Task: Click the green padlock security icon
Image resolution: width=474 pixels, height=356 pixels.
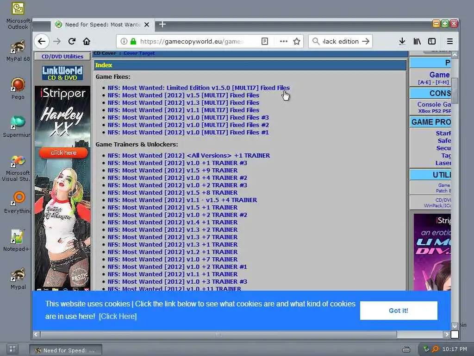Action: click(133, 41)
